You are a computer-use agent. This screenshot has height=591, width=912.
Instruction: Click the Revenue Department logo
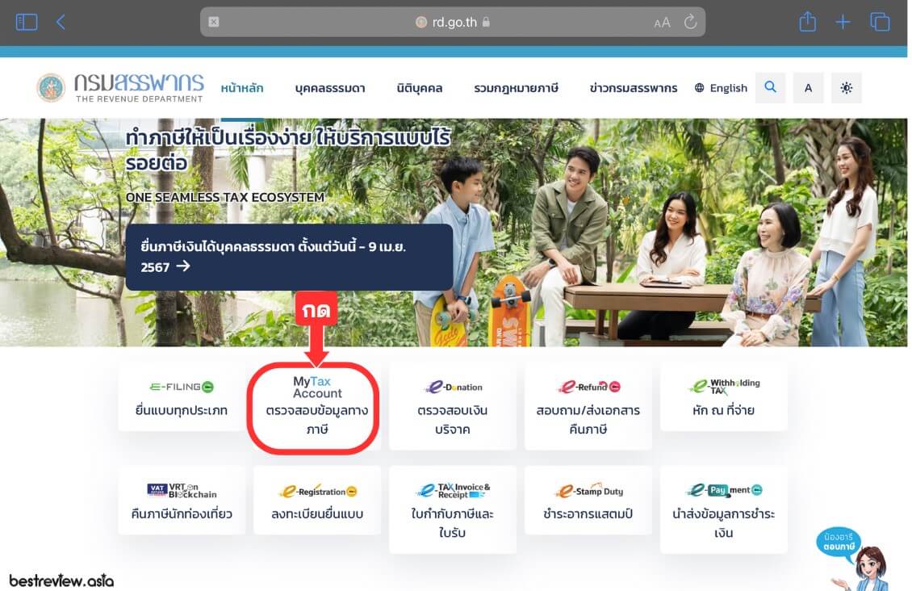tap(119, 88)
